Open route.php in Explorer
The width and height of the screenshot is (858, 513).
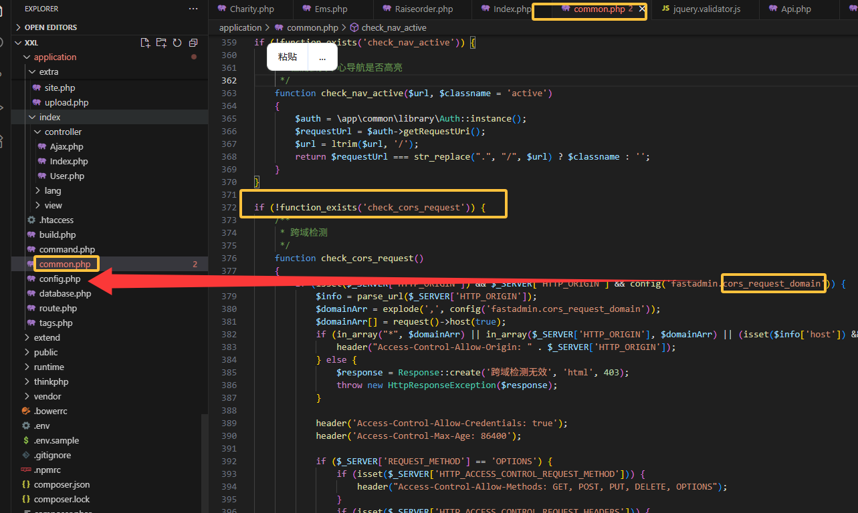coord(58,309)
